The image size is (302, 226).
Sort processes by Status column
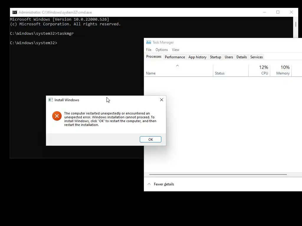[231, 71]
